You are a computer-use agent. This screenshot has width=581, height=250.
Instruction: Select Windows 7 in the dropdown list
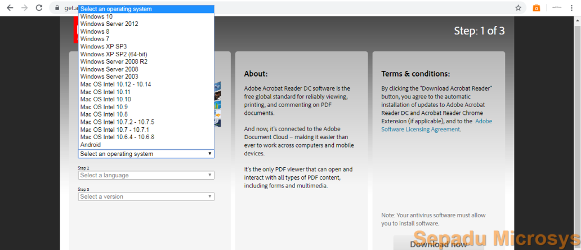(x=146, y=39)
